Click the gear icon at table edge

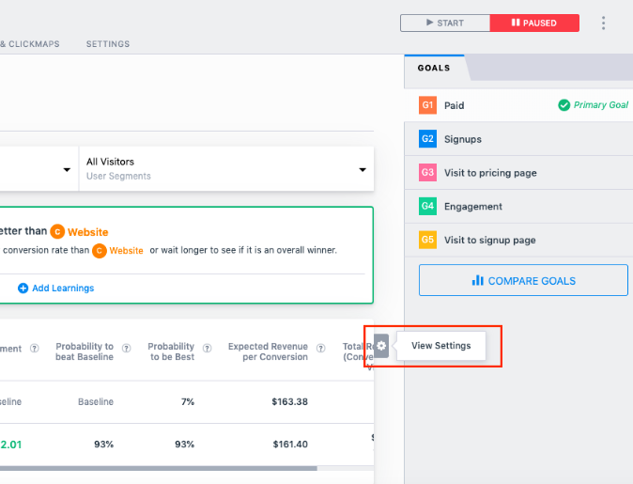pyautogui.click(x=381, y=346)
